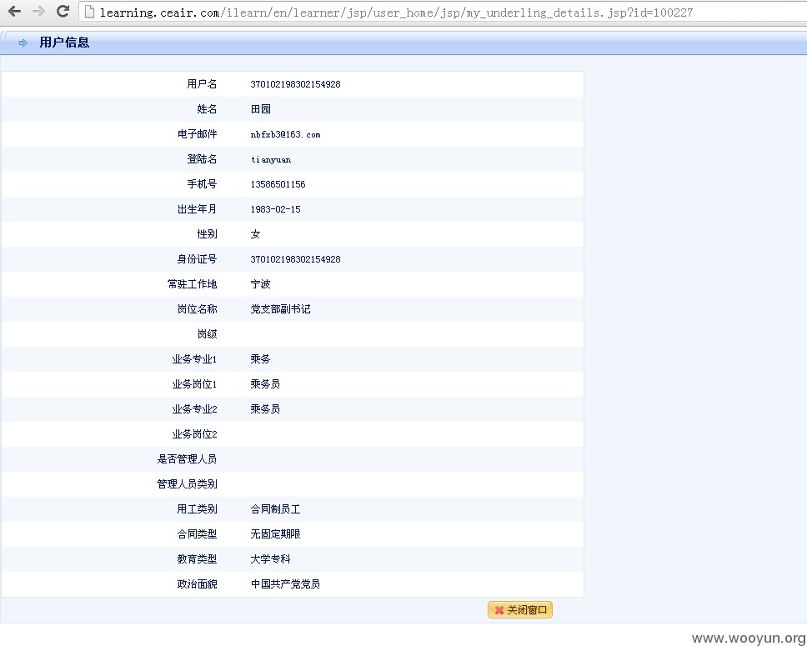Click the 业务岗位2 field label

(x=194, y=434)
